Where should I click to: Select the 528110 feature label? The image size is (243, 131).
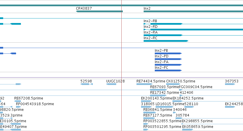[x=191, y=104]
